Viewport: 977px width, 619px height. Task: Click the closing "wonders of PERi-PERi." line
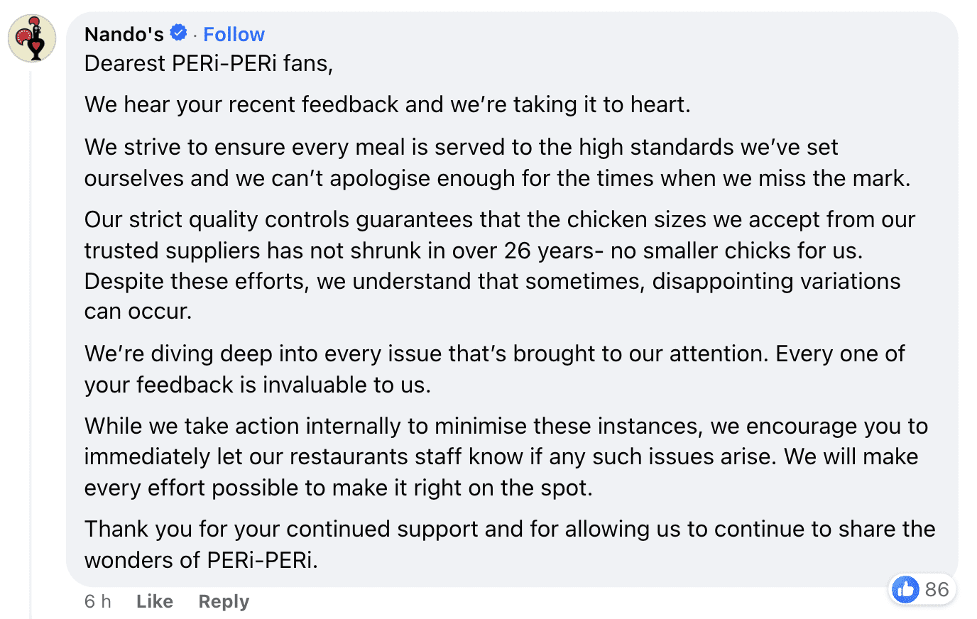click(x=201, y=560)
